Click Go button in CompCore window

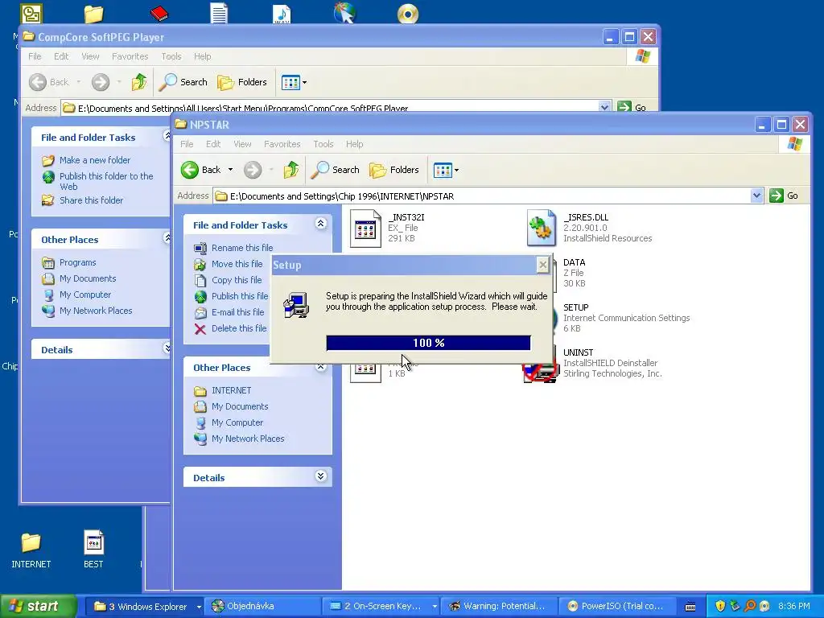point(632,107)
